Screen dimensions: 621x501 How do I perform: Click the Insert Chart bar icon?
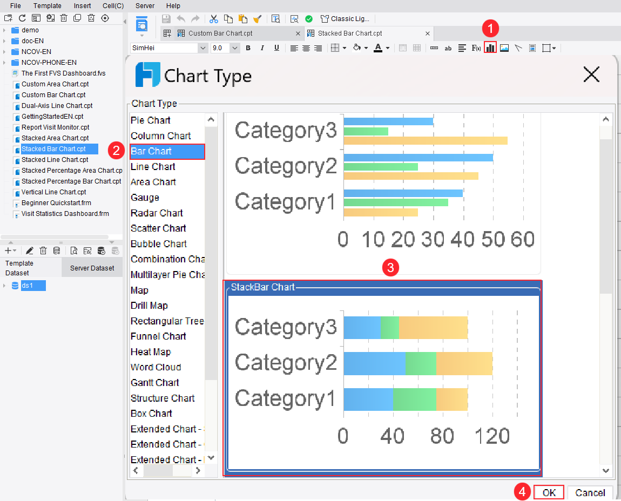[490, 48]
